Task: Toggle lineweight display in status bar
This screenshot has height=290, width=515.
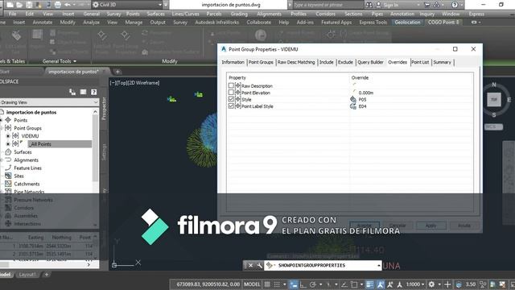Action: pos(369,284)
